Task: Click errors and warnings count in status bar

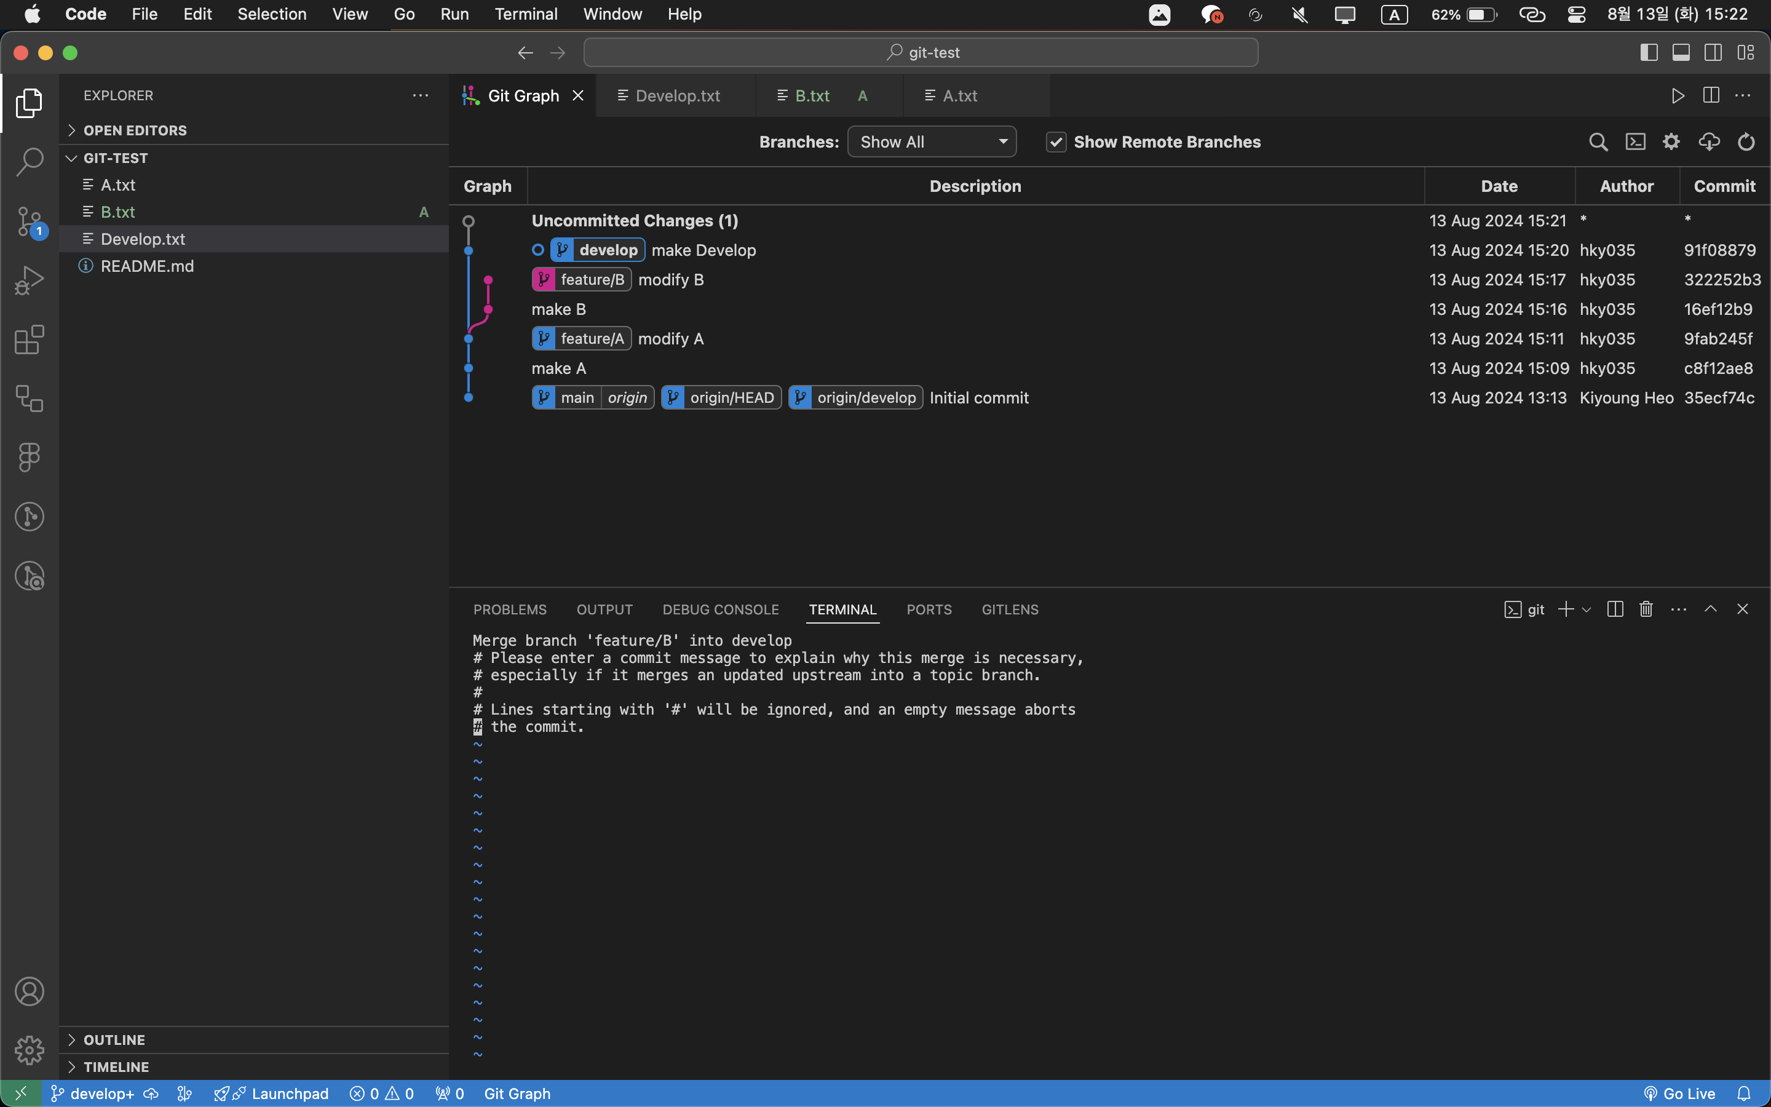Action: 382,1094
